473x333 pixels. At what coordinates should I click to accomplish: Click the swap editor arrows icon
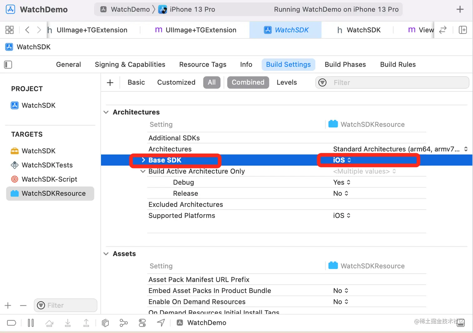point(443,30)
